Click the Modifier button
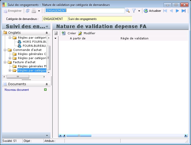This screenshot has width=191, height=145. (87, 33)
